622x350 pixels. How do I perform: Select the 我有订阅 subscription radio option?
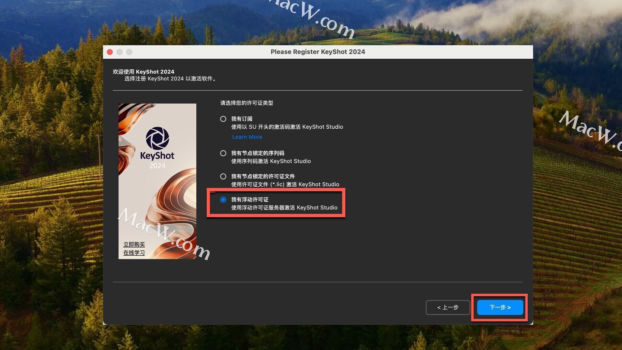(223, 119)
